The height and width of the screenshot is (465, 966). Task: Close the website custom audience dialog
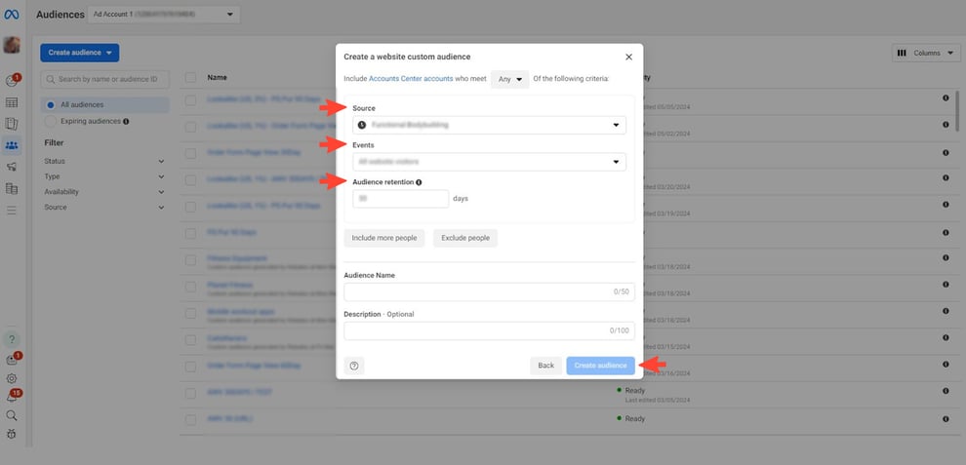point(628,58)
